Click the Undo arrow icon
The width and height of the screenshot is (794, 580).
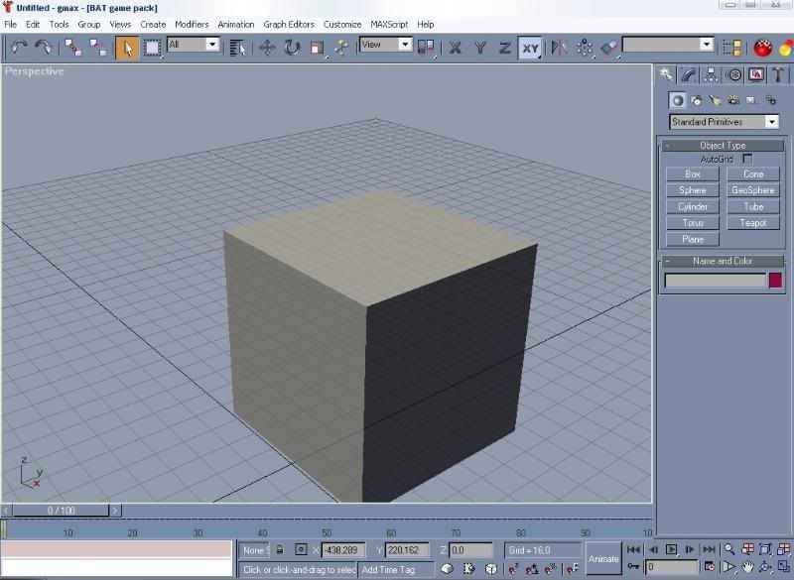click(19, 47)
